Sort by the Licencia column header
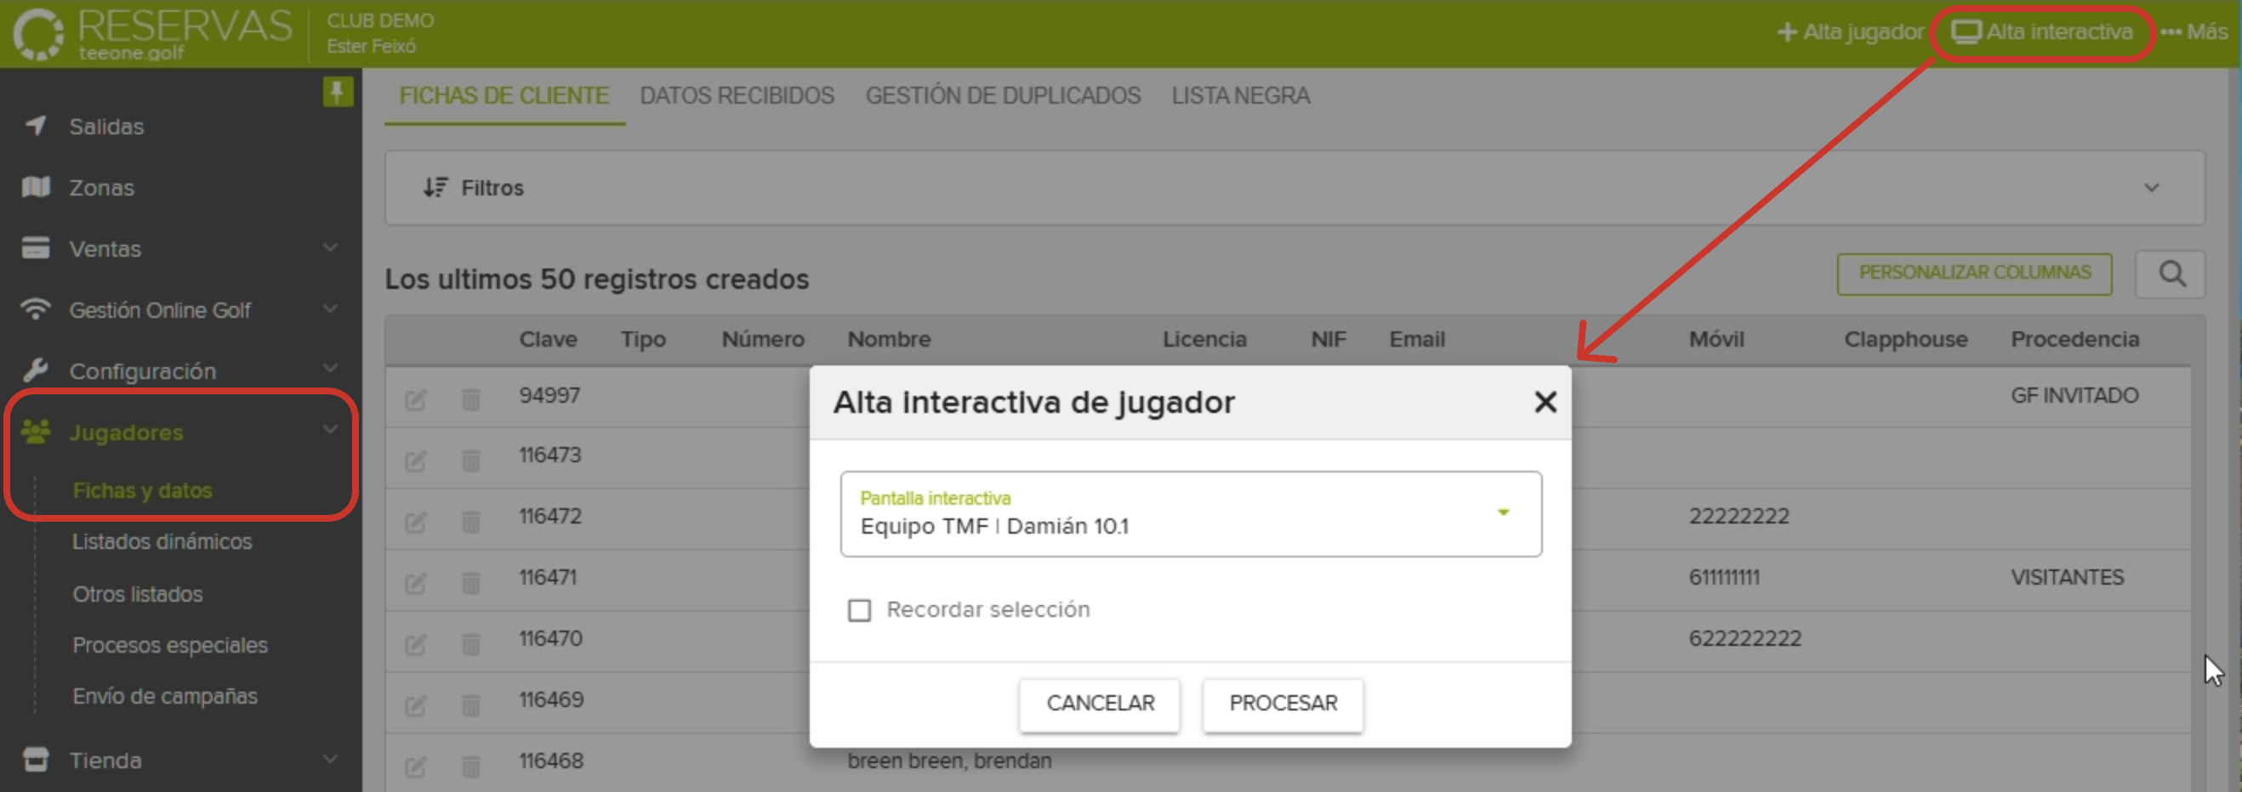Screen dimensions: 2242x792 pos(1204,339)
